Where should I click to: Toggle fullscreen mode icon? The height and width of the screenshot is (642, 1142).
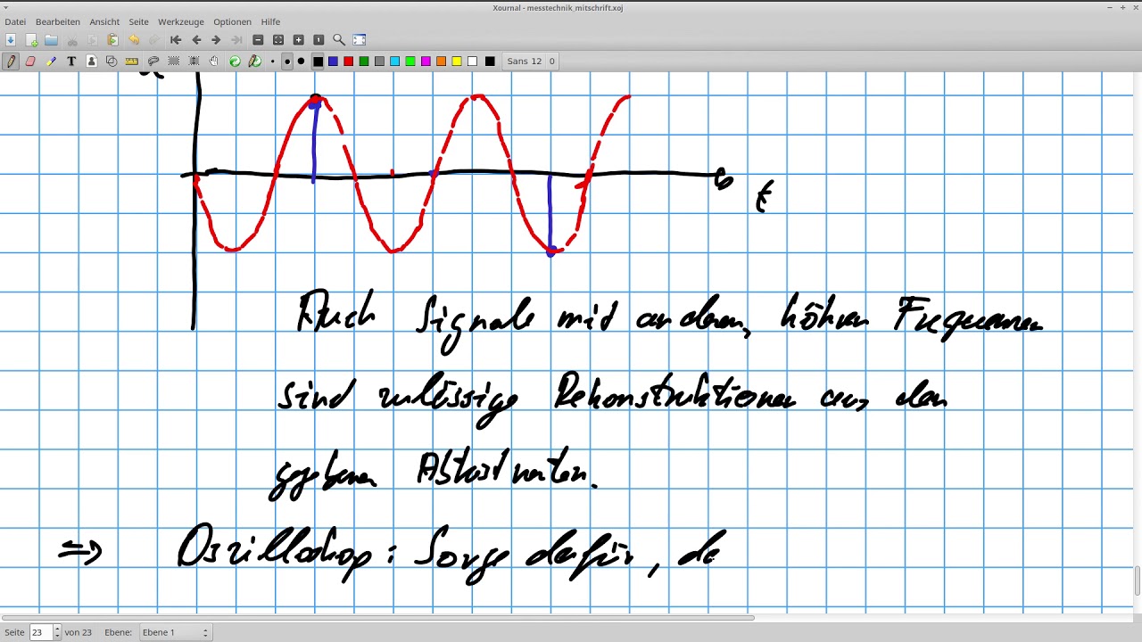tap(360, 40)
